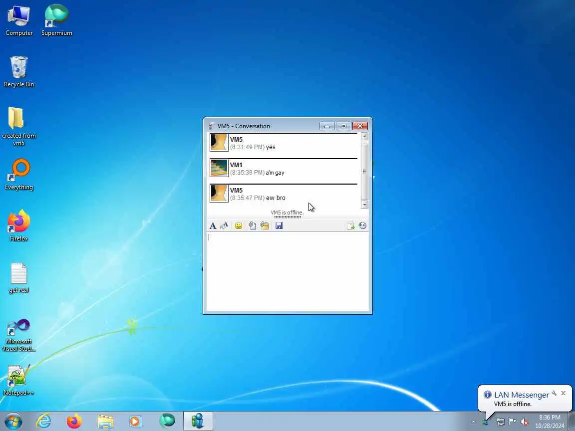Launch Internet Explorer from the taskbar
The height and width of the screenshot is (431, 575).
point(43,421)
